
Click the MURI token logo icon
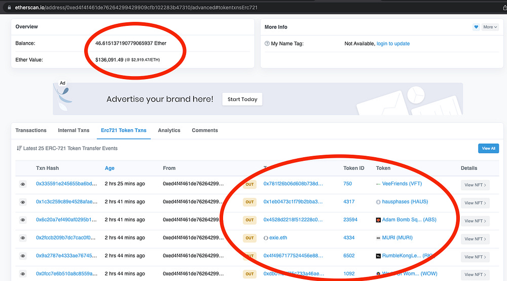pos(378,238)
